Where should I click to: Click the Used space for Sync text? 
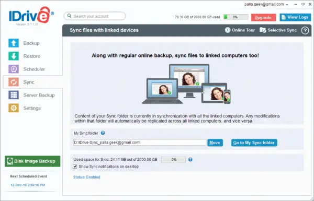(x=115, y=159)
